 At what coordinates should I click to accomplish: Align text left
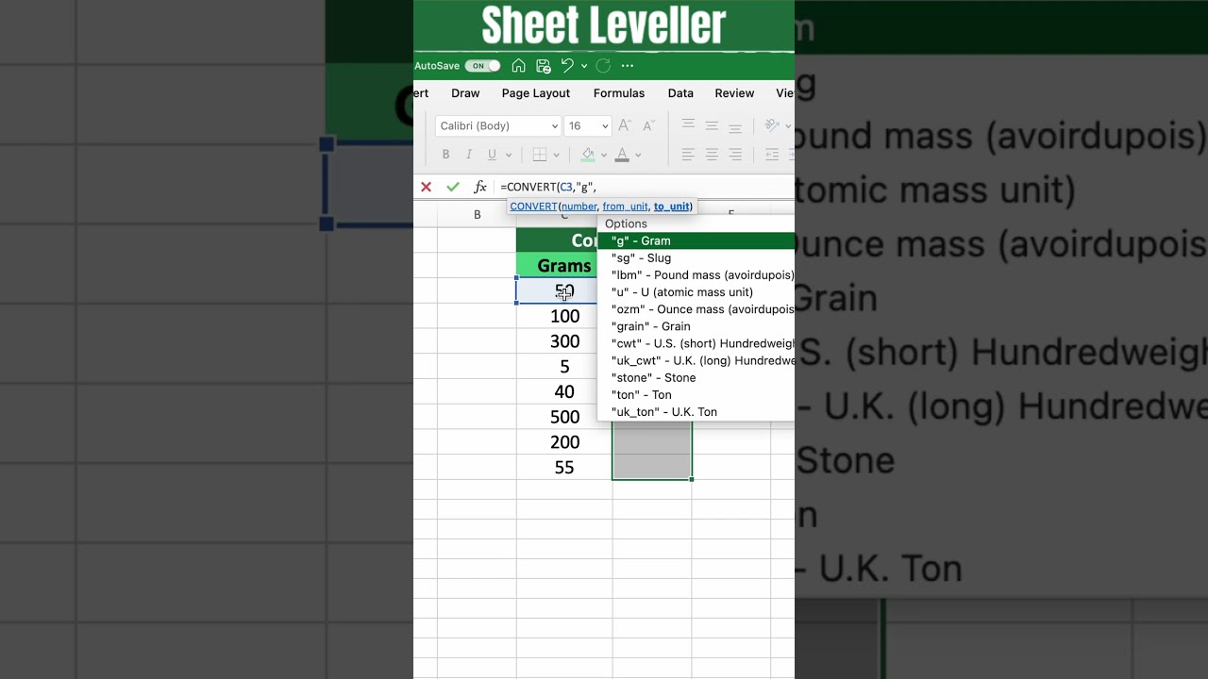point(688,155)
